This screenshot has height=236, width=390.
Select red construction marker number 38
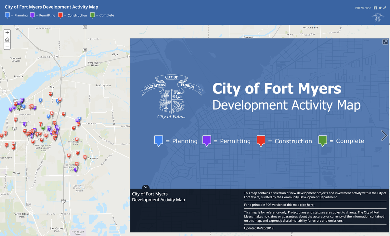click(42, 140)
